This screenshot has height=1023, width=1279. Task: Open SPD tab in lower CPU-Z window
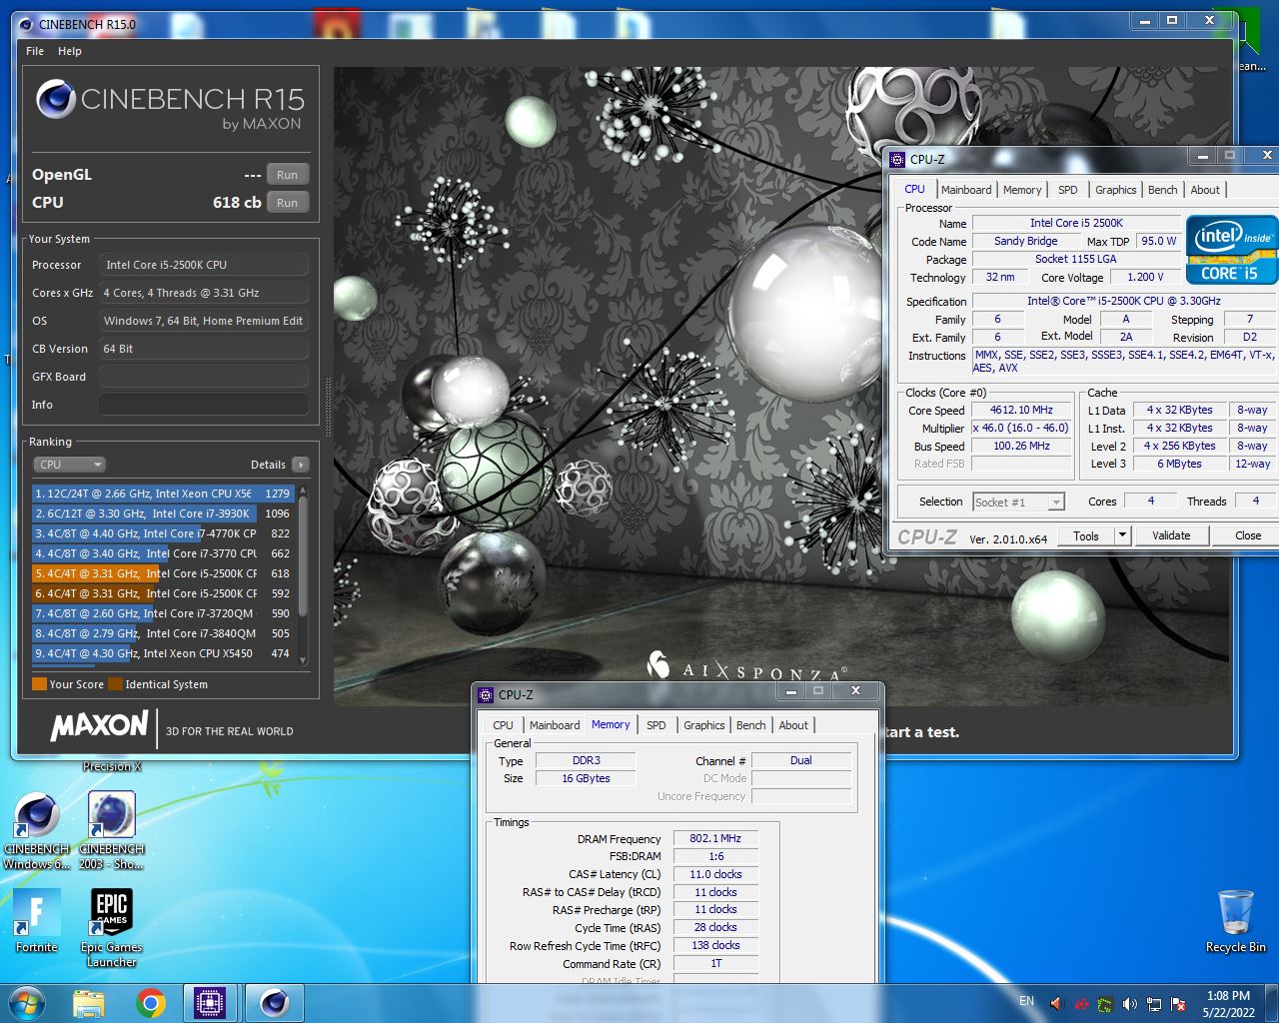pos(656,725)
